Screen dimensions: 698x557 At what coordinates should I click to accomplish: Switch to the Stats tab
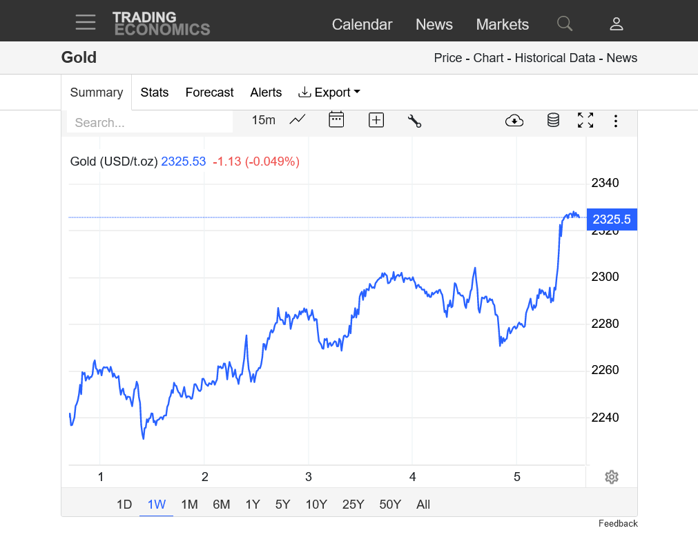click(154, 92)
